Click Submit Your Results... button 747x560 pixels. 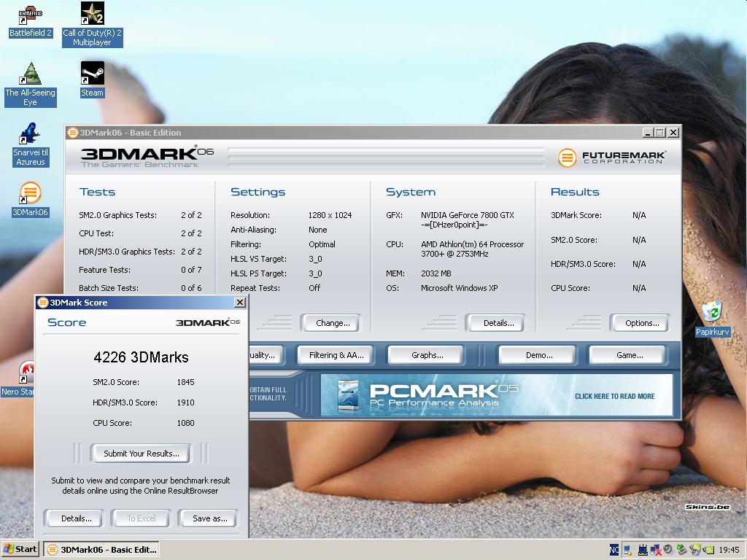[x=142, y=454]
